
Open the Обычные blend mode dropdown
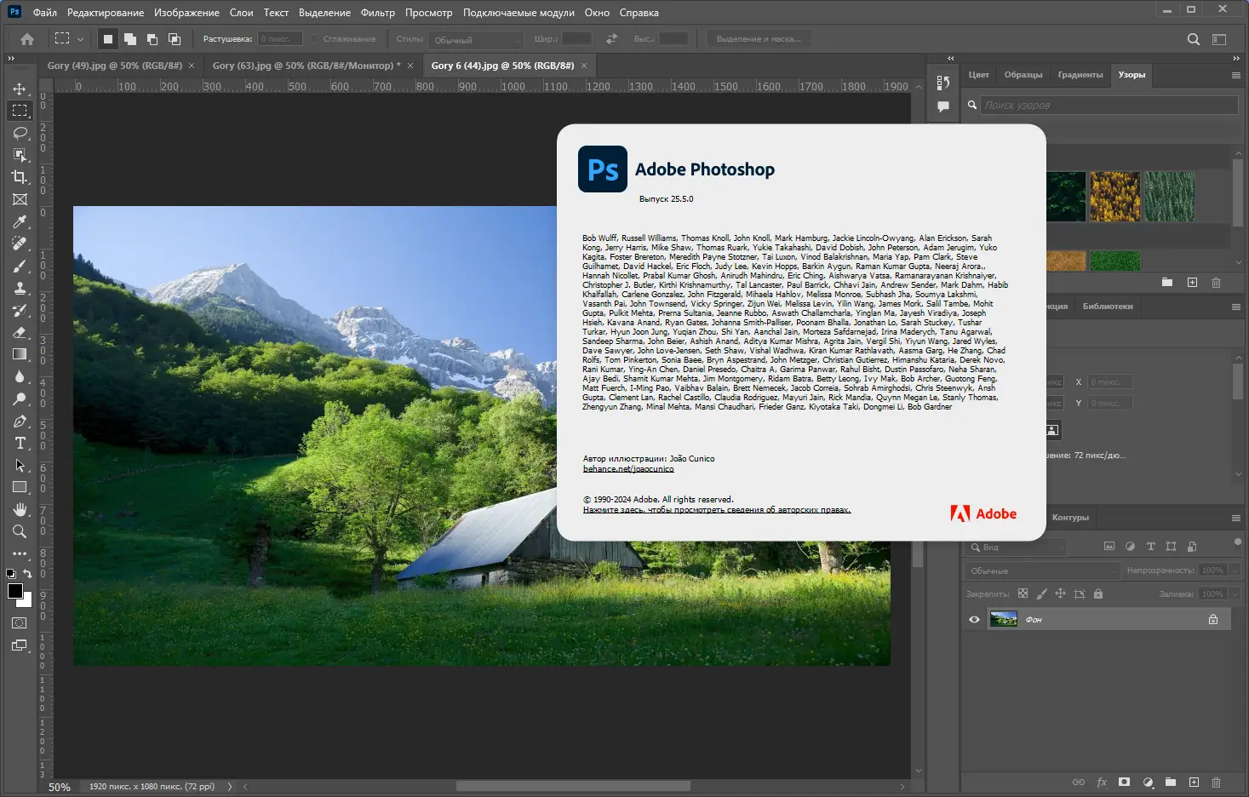click(1042, 571)
